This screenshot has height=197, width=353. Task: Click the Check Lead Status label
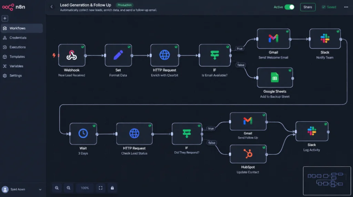point(134,153)
